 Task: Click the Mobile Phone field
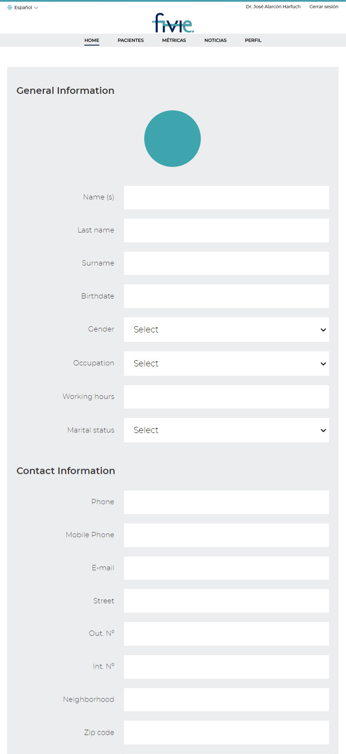point(226,535)
